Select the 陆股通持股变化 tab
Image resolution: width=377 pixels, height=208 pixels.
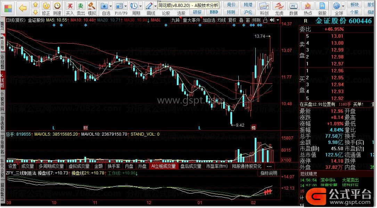(247, 166)
